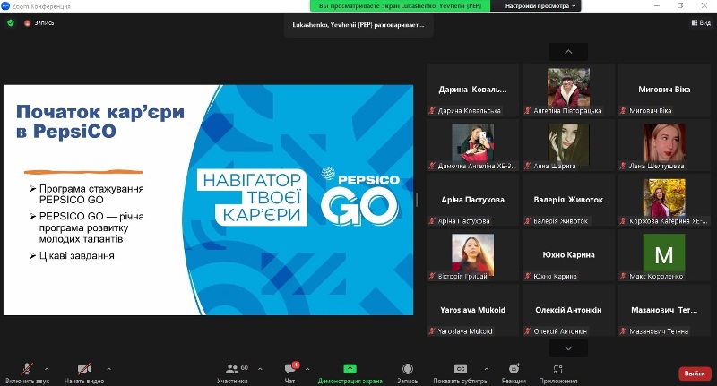
Task: Click the shared PepsiCo GO slide
Action: (208, 200)
